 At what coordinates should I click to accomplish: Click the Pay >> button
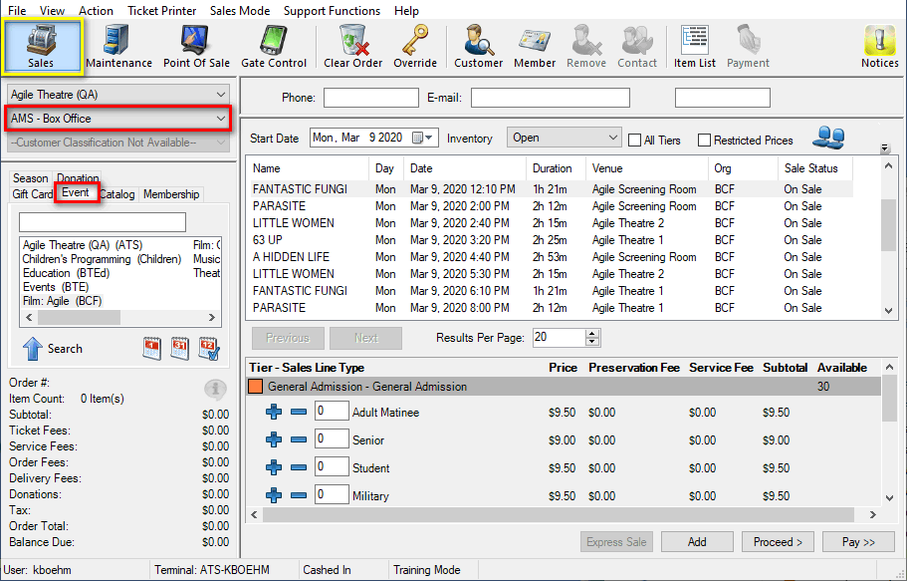coord(858,541)
